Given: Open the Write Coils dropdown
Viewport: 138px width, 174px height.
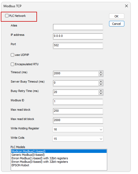Looking at the screenshot, I should pyautogui.click(x=78, y=139).
